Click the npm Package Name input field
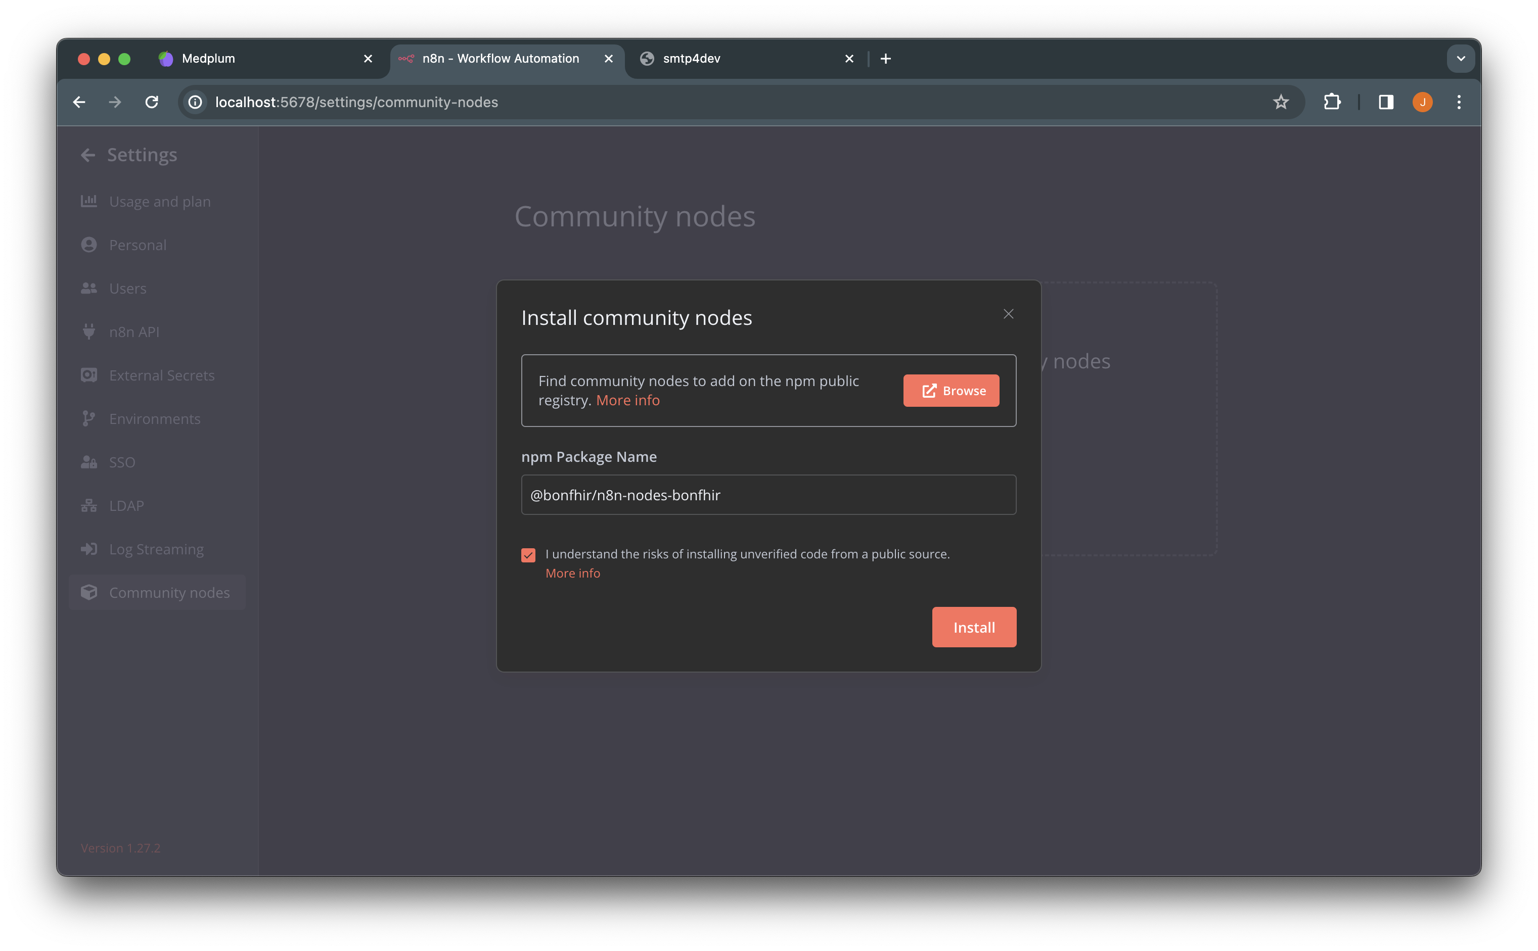 click(768, 494)
